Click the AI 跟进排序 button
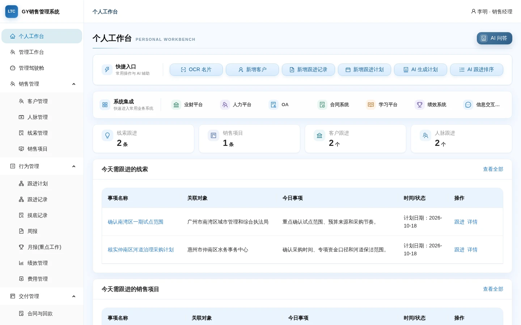521x325 pixels. pos(476,70)
